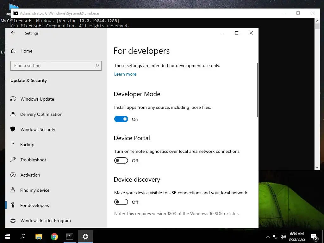Launch Google Chrome from the taskbar
This screenshot has width=324, height=243.
54,237
